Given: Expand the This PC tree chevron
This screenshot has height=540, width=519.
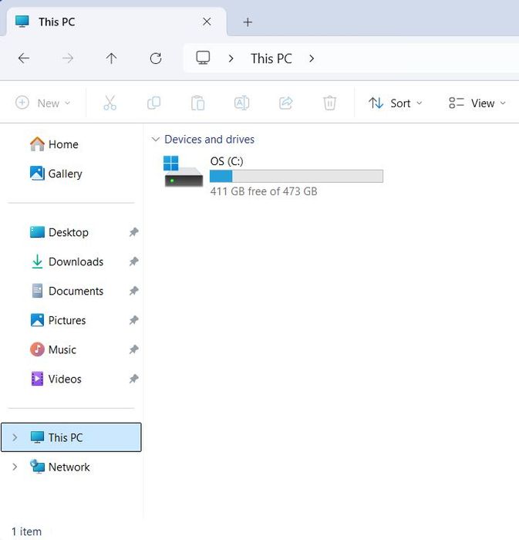Looking at the screenshot, I should coord(15,437).
